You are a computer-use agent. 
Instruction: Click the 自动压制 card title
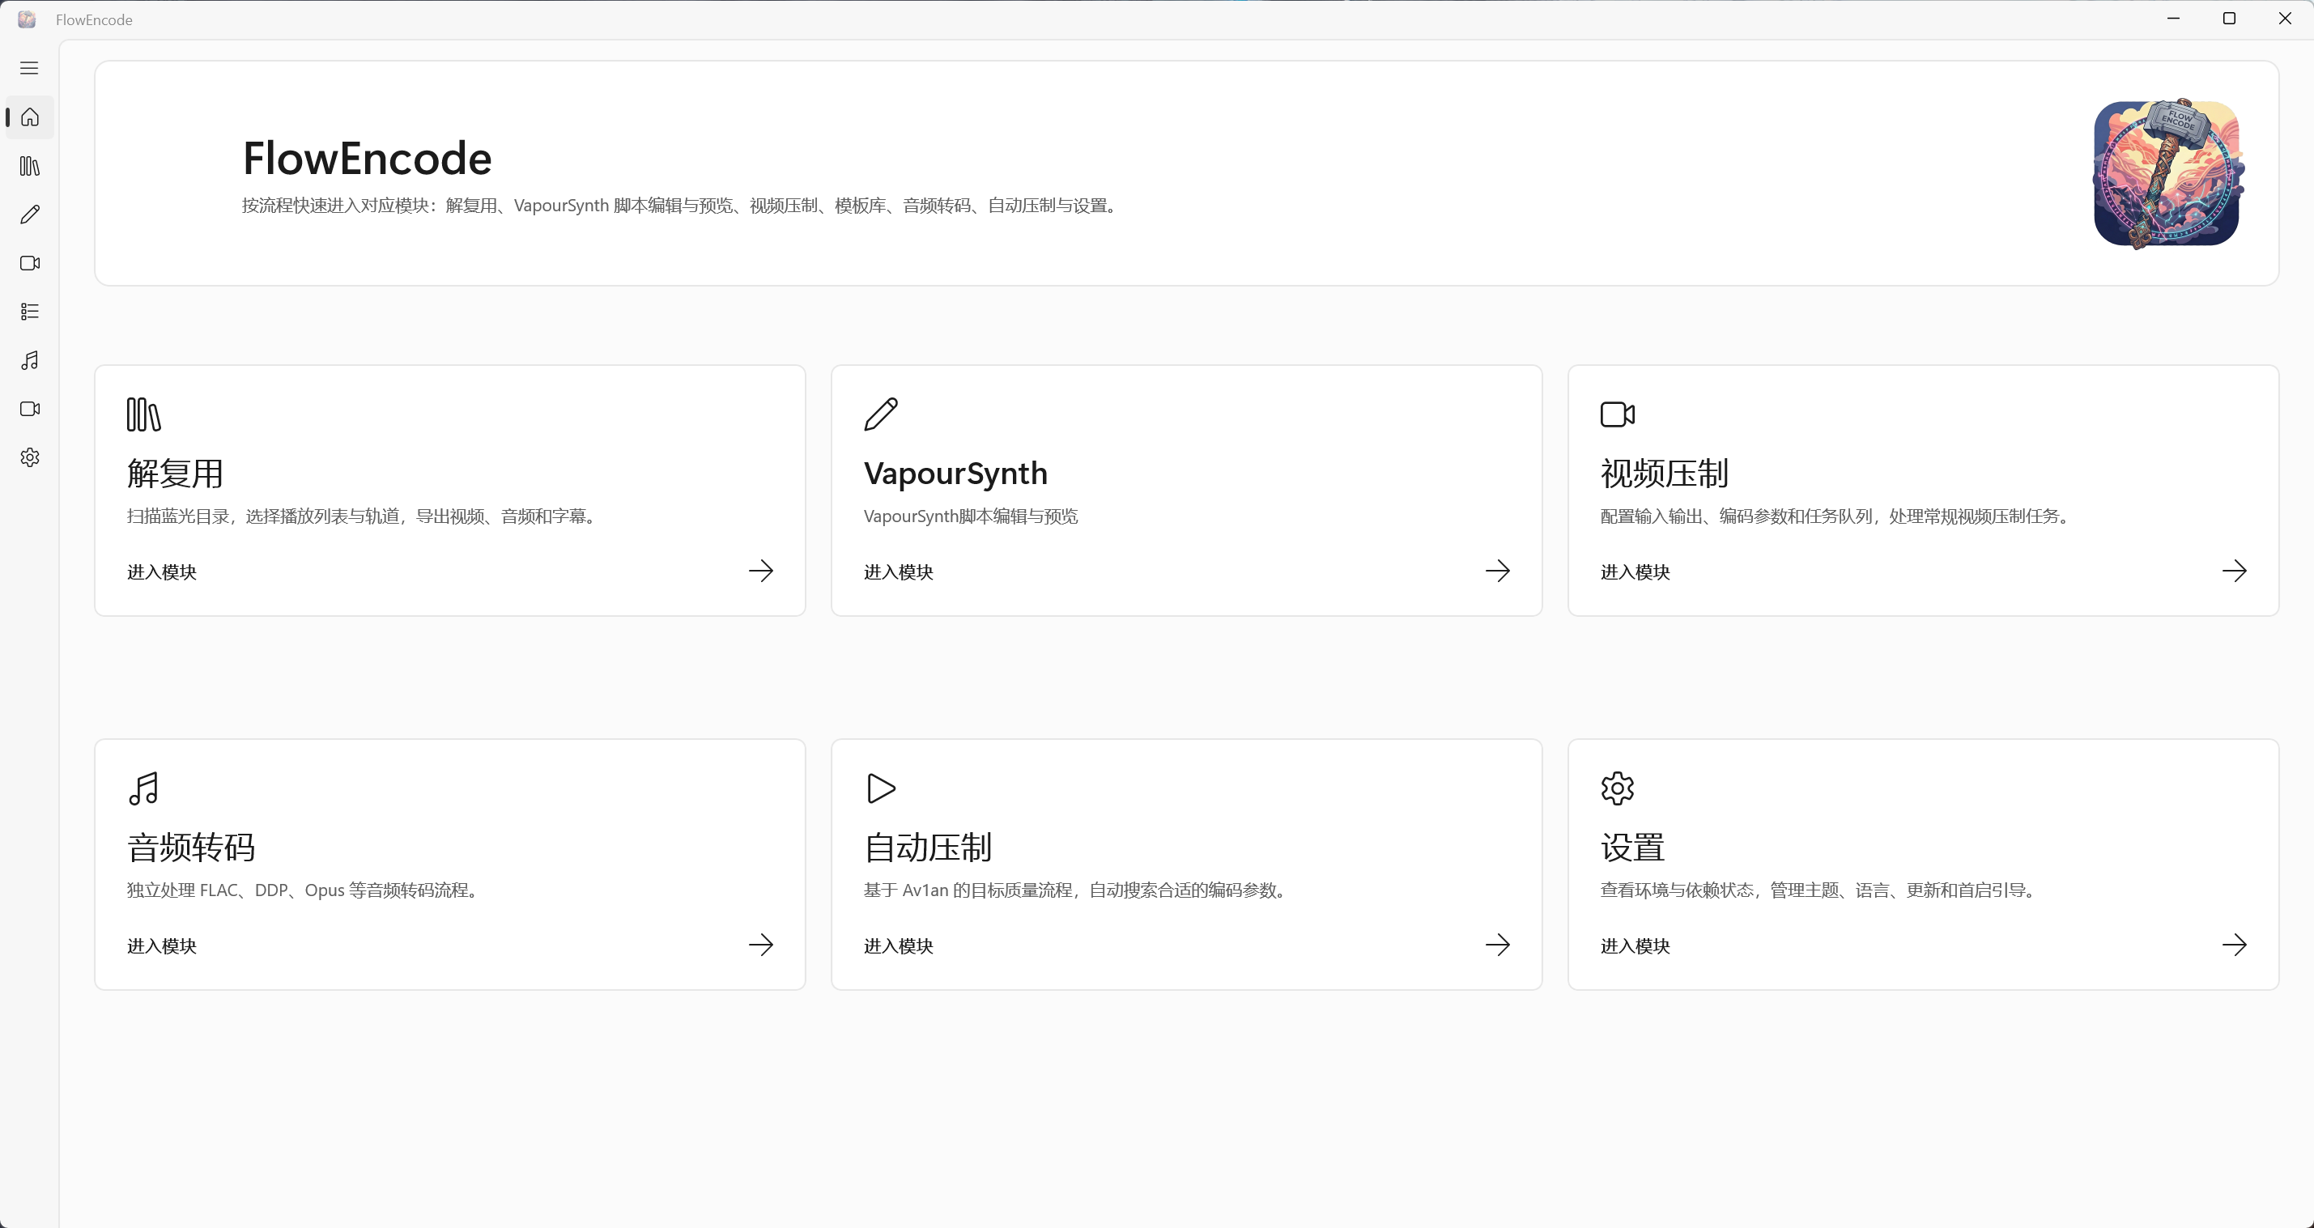coord(928,847)
